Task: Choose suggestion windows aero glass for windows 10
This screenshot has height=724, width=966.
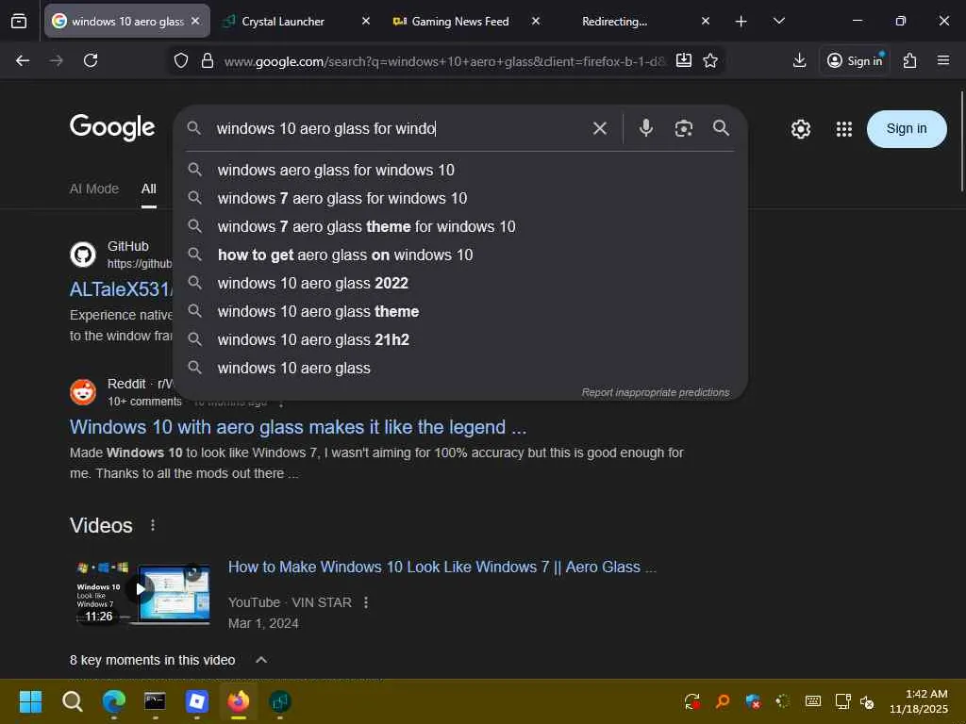Action: coord(460,170)
